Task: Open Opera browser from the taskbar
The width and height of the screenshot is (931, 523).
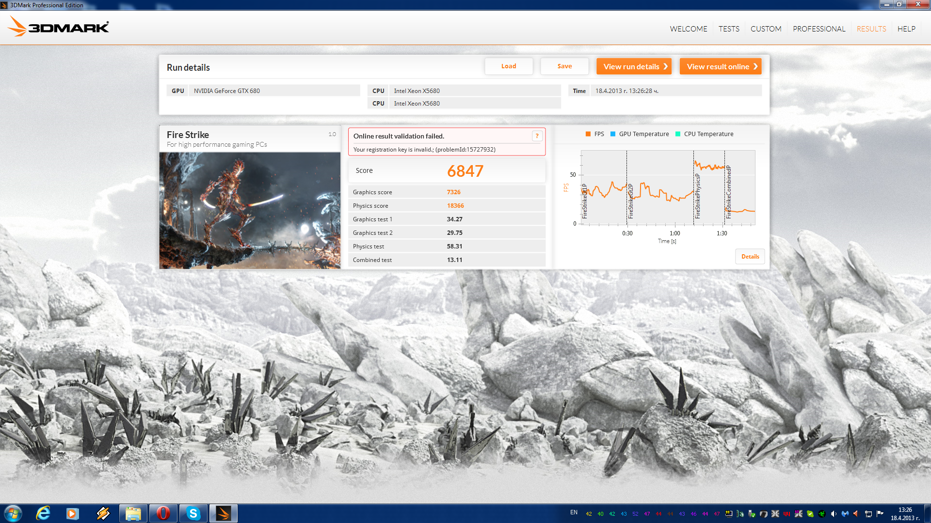Action: click(x=163, y=513)
